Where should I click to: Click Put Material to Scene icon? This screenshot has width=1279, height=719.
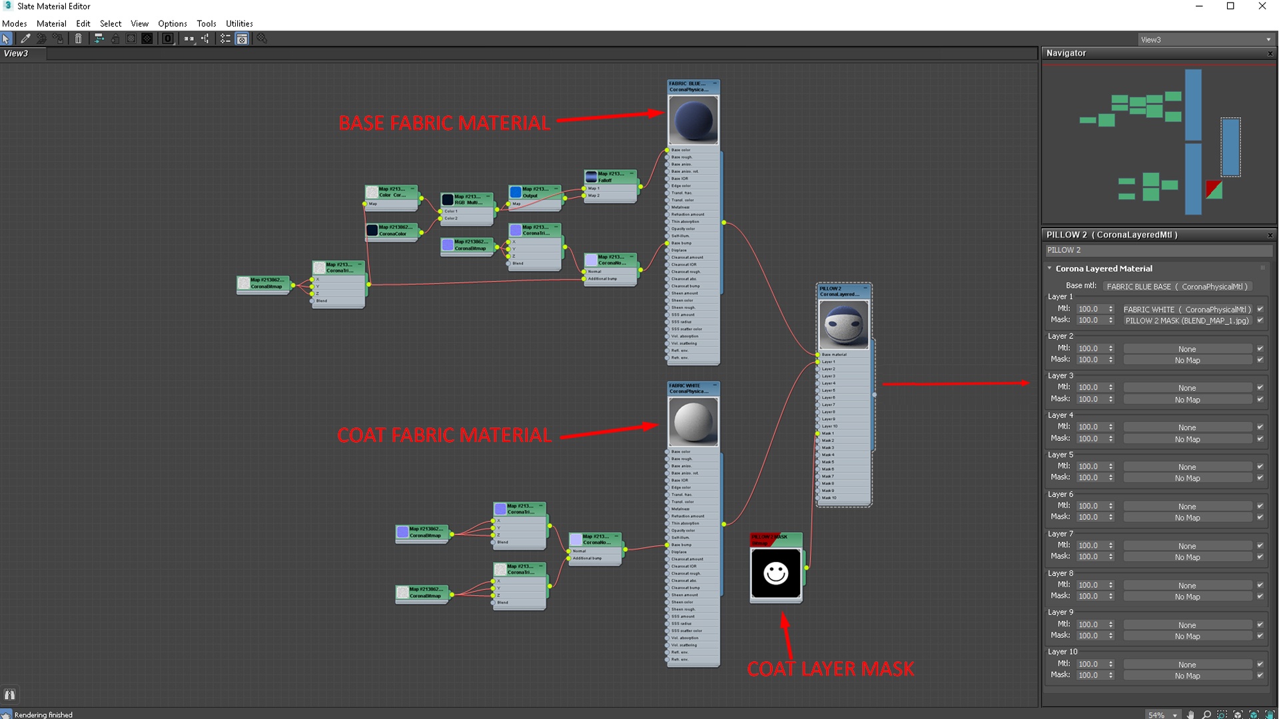(x=41, y=39)
